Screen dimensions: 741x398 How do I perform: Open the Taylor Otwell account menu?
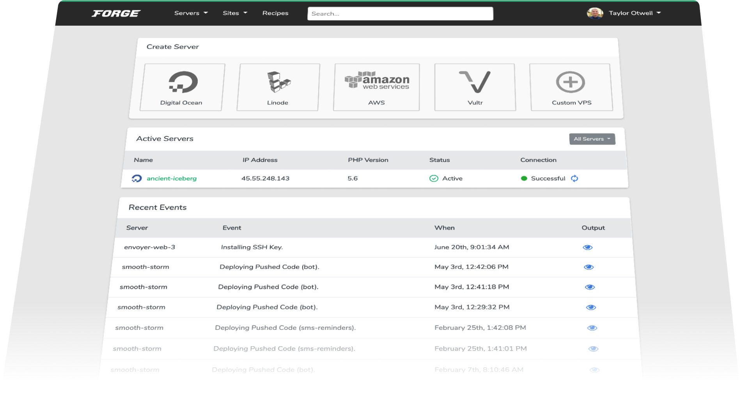pyautogui.click(x=635, y=13)
